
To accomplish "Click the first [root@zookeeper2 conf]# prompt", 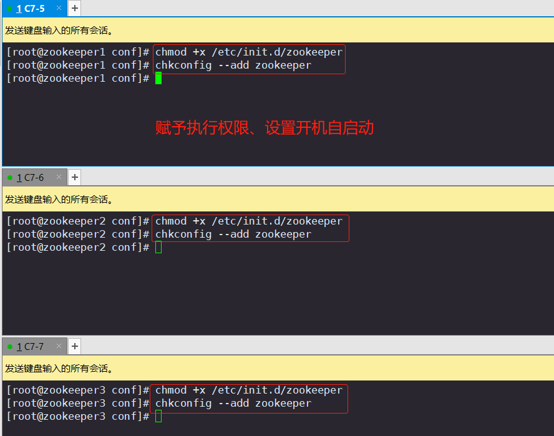I will click(x=78, y=221).
